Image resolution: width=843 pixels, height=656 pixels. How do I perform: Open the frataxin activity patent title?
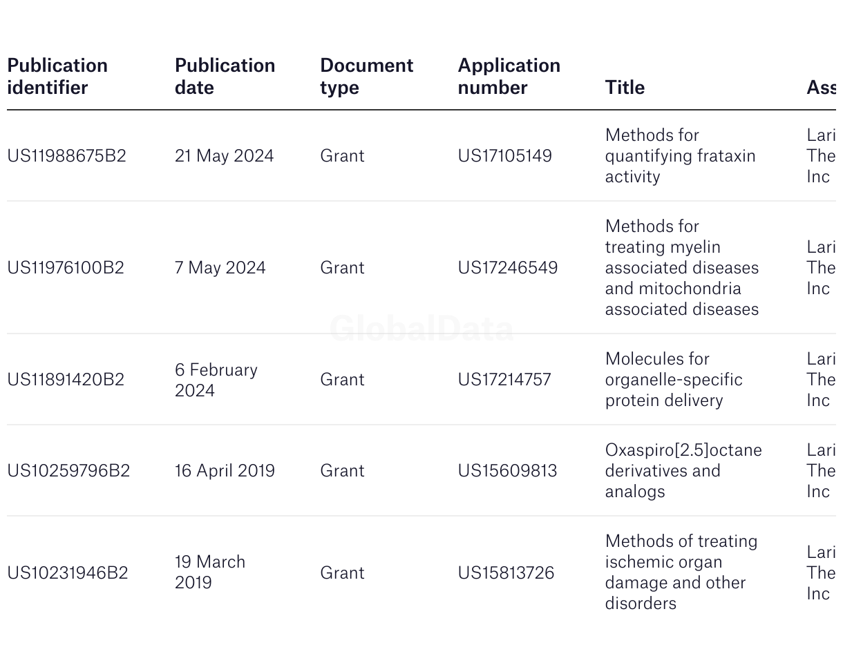[x=680, y=156]
